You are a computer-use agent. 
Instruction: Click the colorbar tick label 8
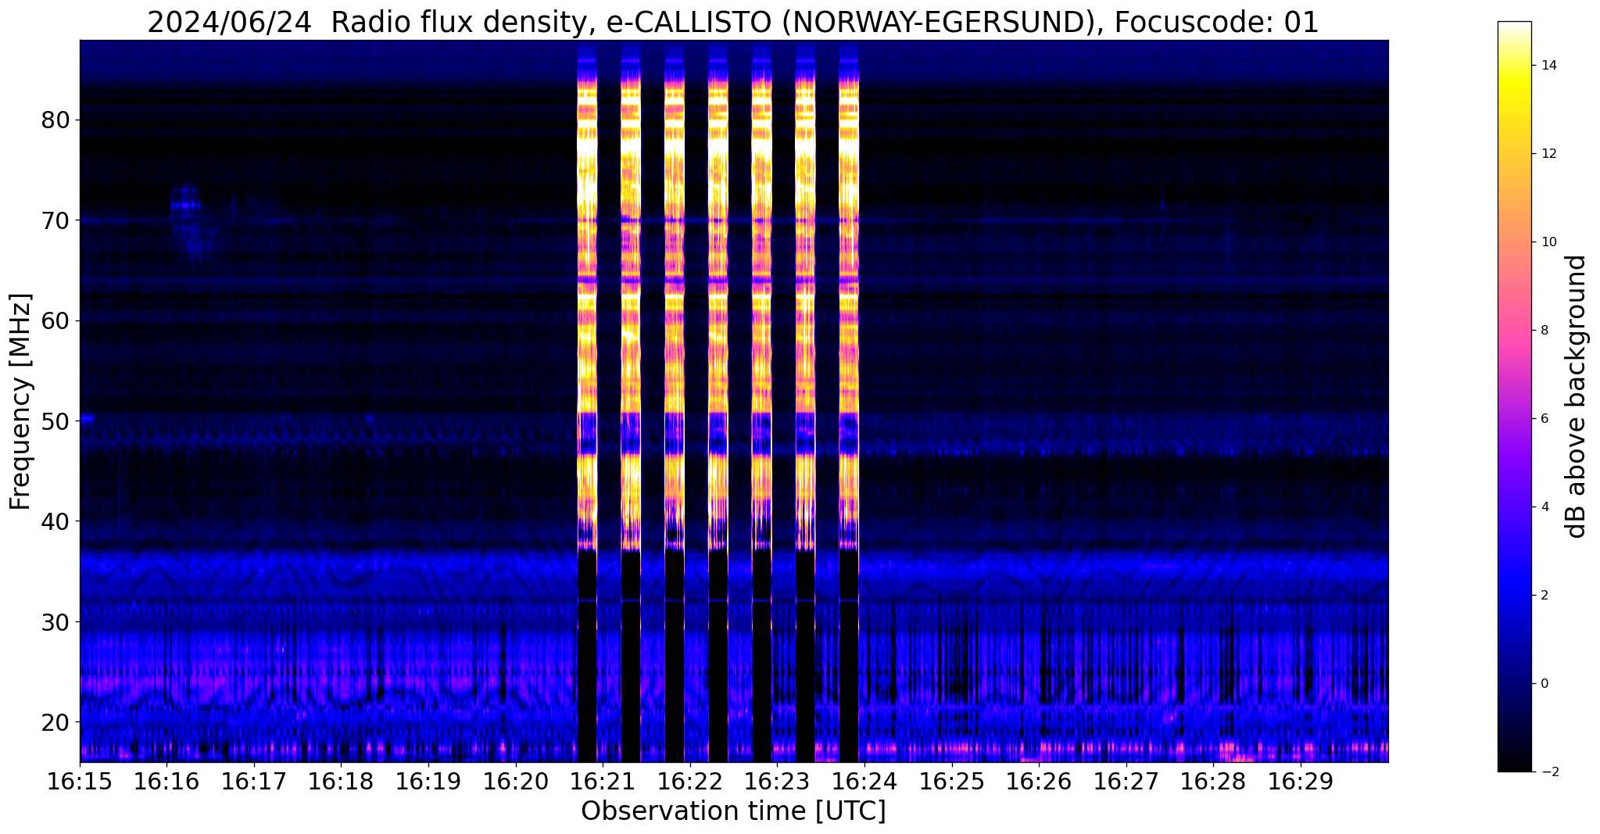[x=1544, y=331]
